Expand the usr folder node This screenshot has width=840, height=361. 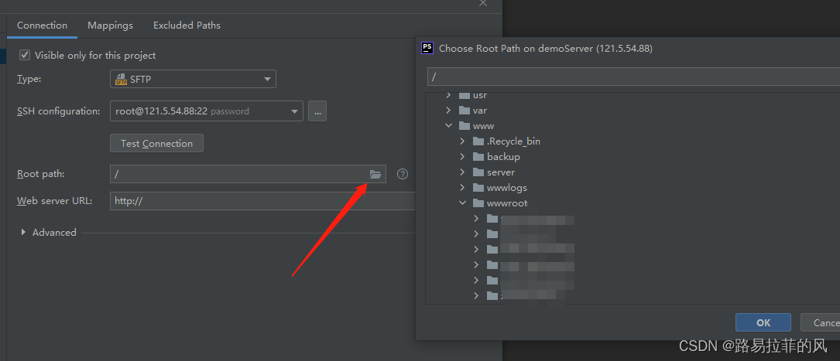(x=448, y=95)
